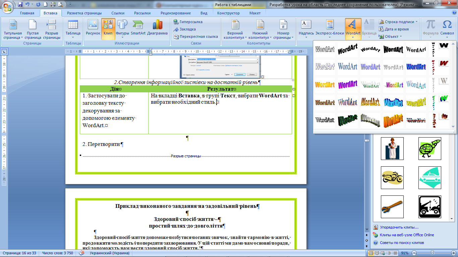This screenshot has height=257, width=458.
Task: Insert a chart (Диаграмма)
Action: (x=157, y=29)
